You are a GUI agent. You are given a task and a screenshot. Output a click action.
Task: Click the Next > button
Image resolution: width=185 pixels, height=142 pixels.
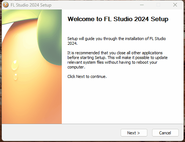click(x=134, y=133)
